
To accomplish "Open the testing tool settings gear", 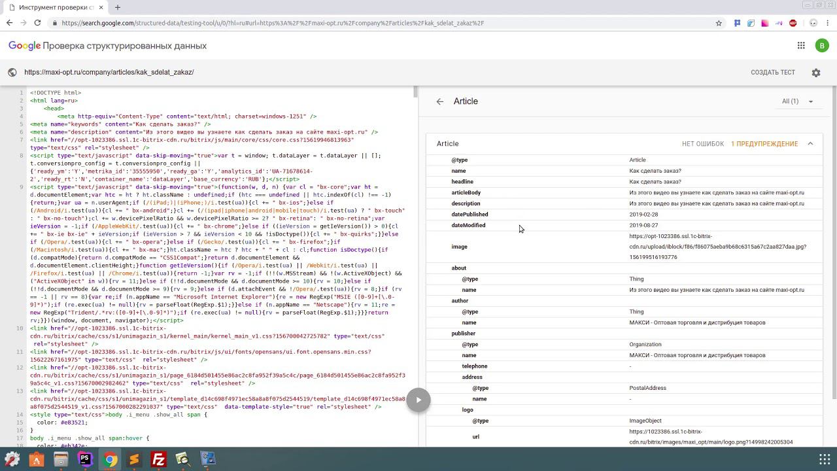I will pos(816,73).
